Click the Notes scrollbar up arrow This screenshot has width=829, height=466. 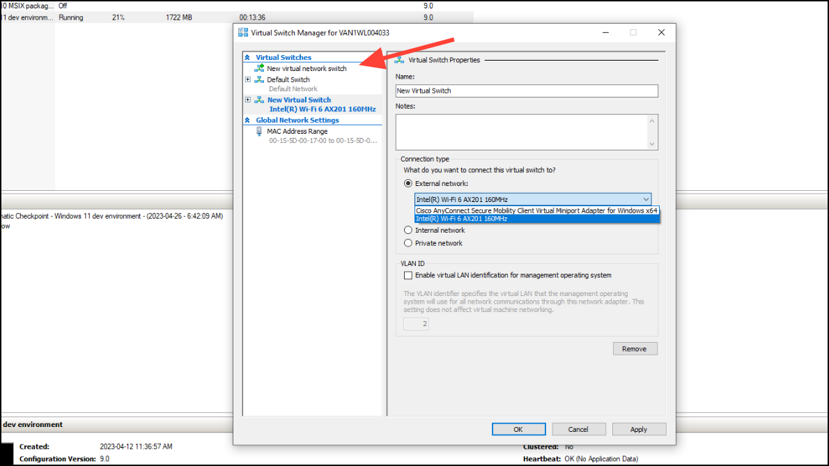pyautogui.click(x=652, y=121)
